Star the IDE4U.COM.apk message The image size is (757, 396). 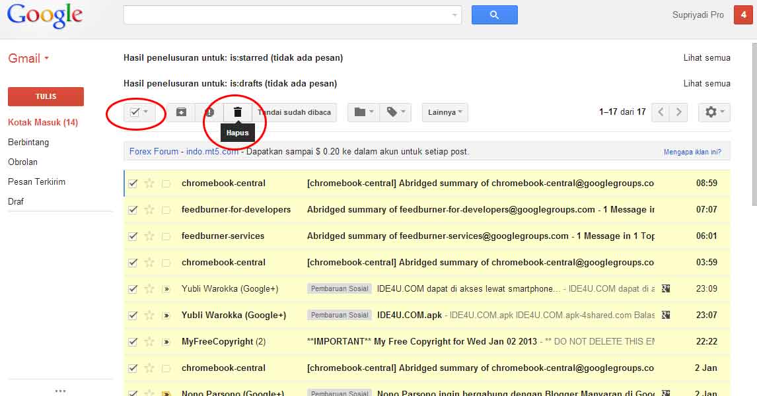click(x=149, y=315)
